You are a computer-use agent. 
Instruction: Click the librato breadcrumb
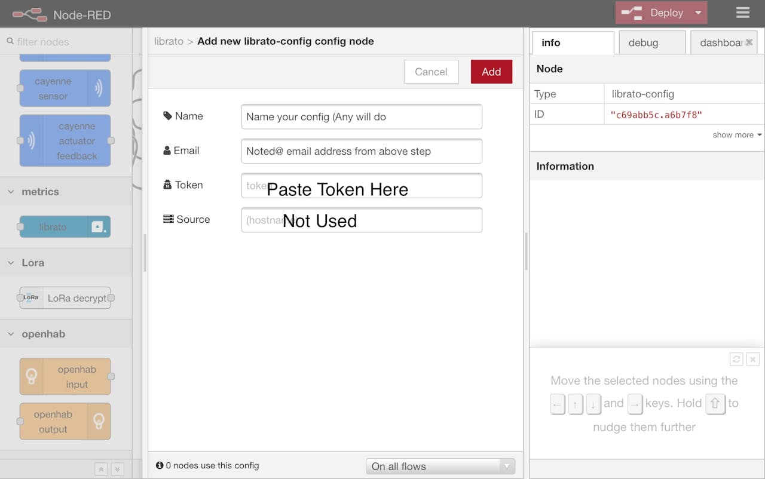click(x=169, y=41)
